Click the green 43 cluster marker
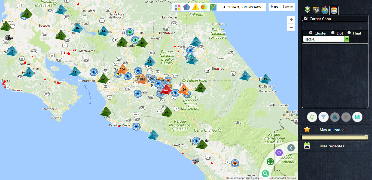372x180 pixels. coord(200,88)
